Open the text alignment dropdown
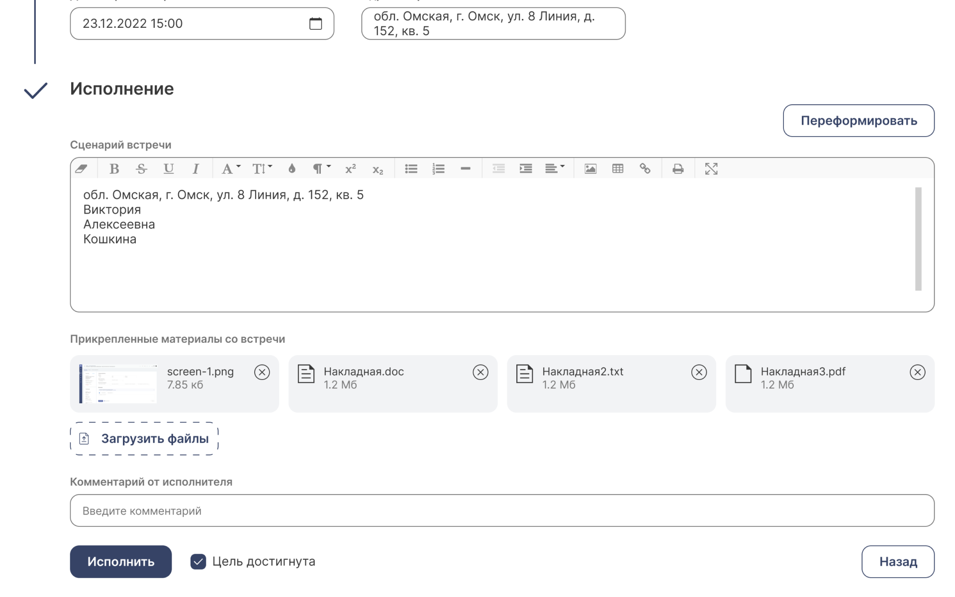This screenshot has height=597, width=955. (555, 169)
